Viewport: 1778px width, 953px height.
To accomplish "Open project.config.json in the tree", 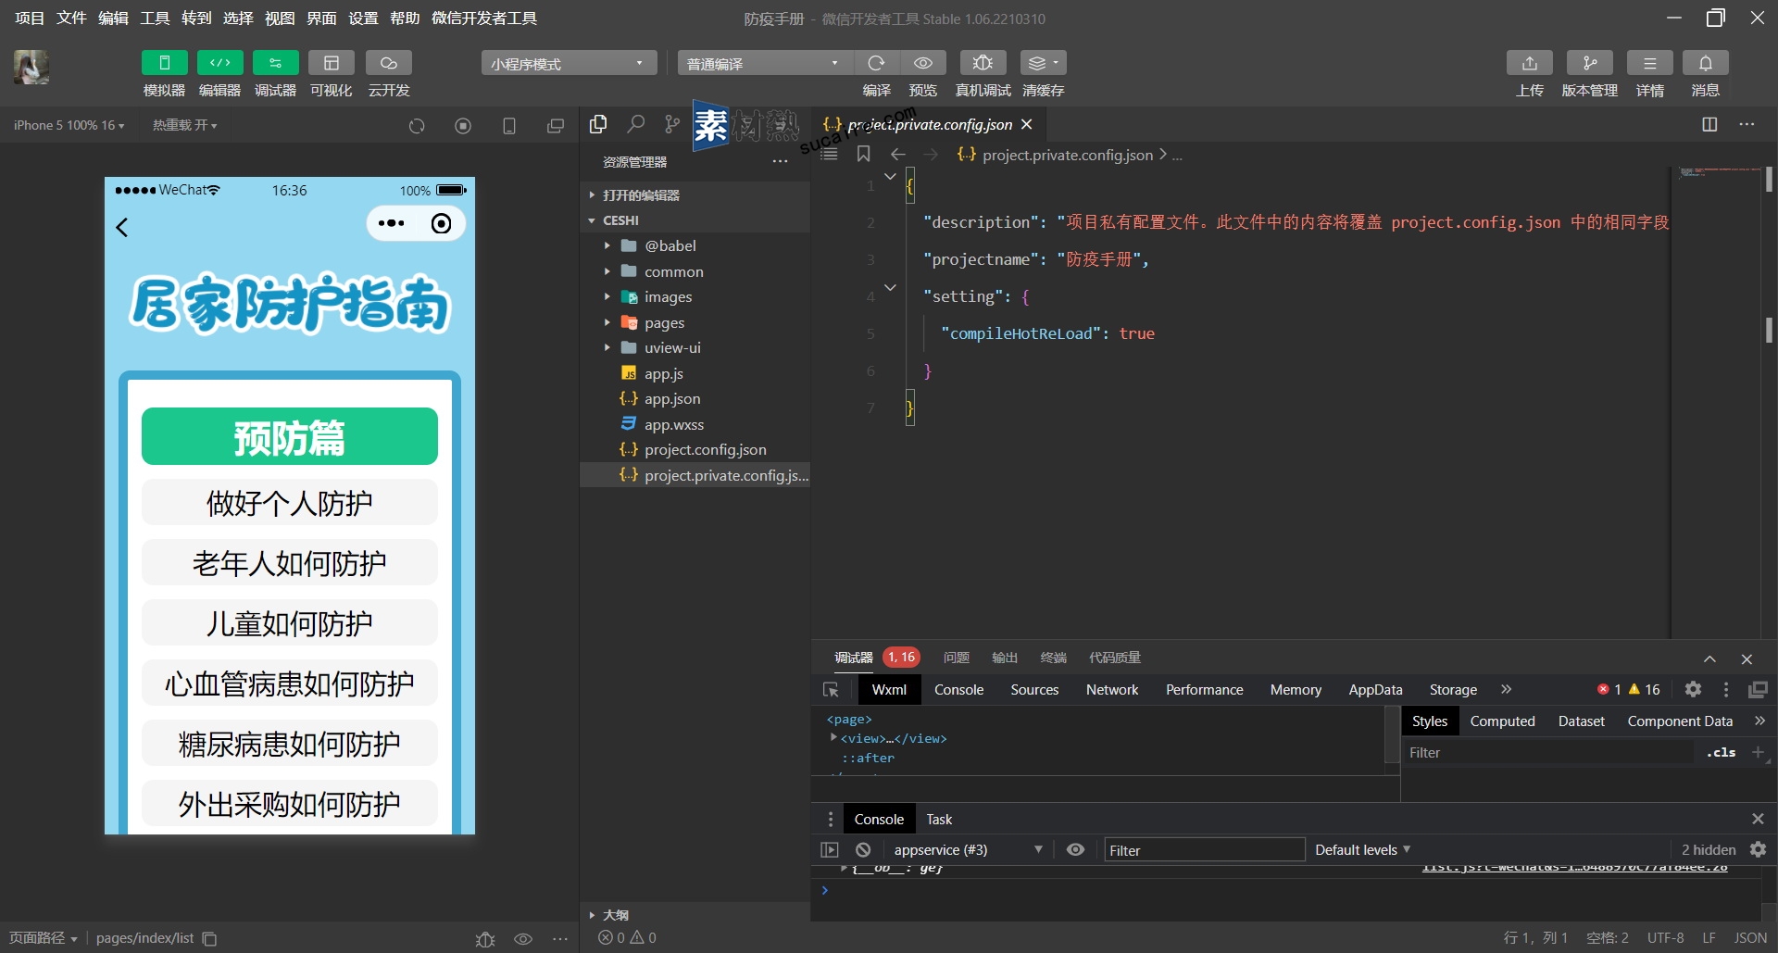I will tap(695, 449).
